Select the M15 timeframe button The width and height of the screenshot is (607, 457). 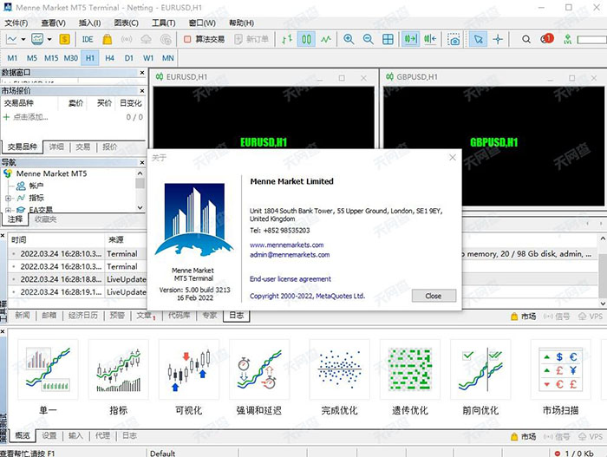coord(51,58)
